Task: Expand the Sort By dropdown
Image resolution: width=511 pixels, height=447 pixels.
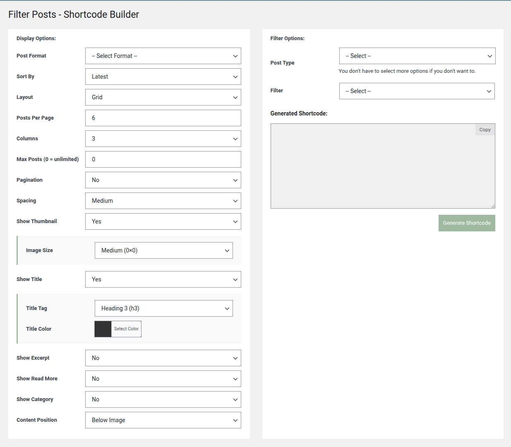Action: click(x=163, y=77)
